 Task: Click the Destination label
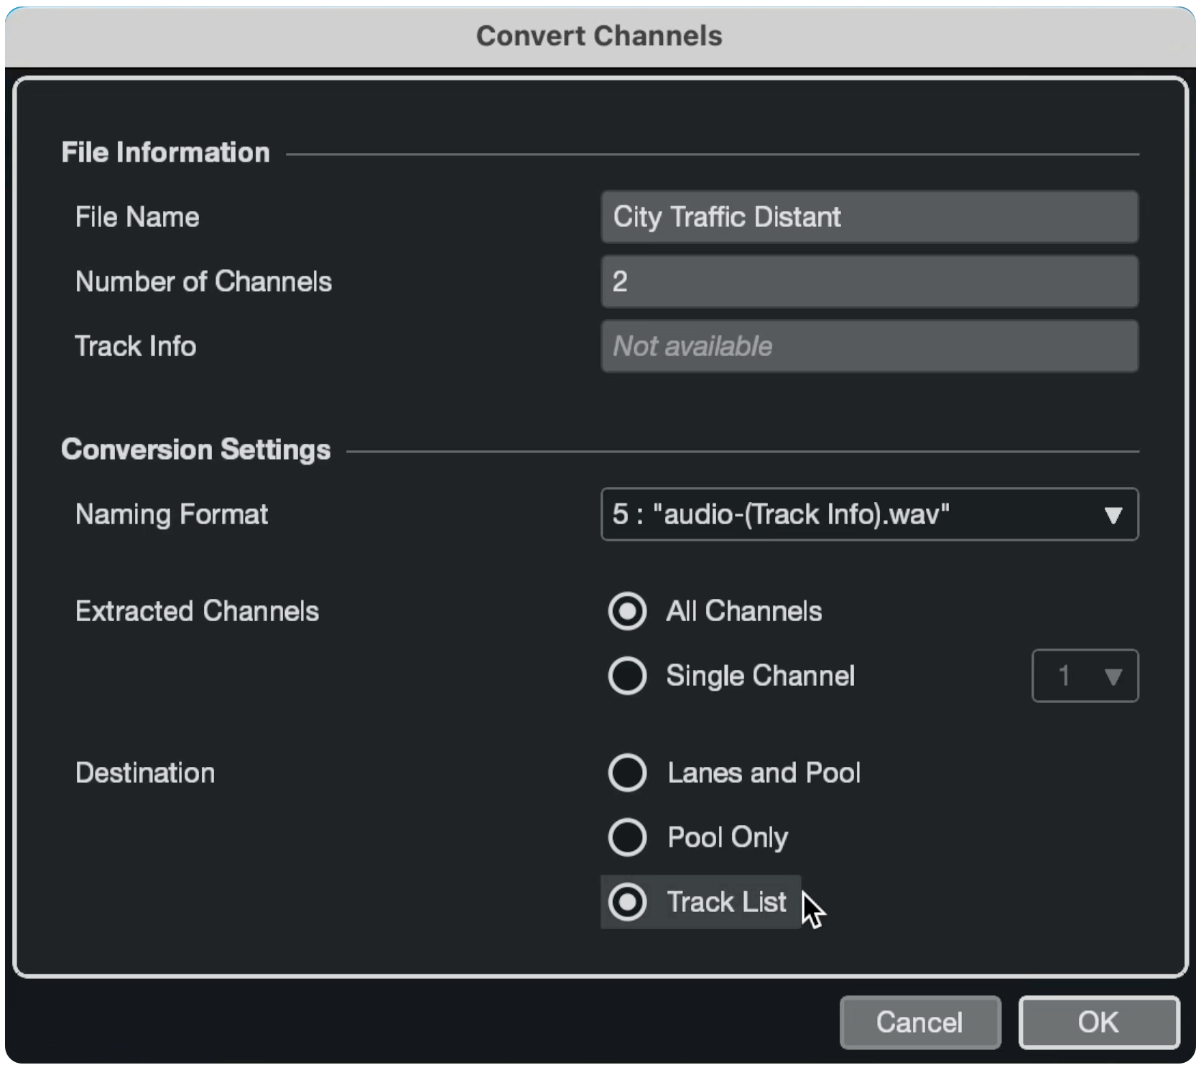(145, 773)
